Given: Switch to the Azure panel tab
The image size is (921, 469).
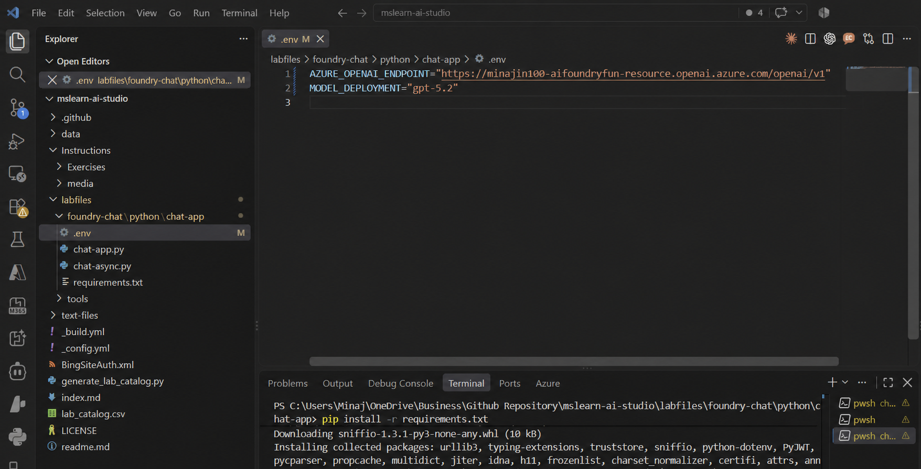Looking at the screenshot, I should click(x=548, y=383).
